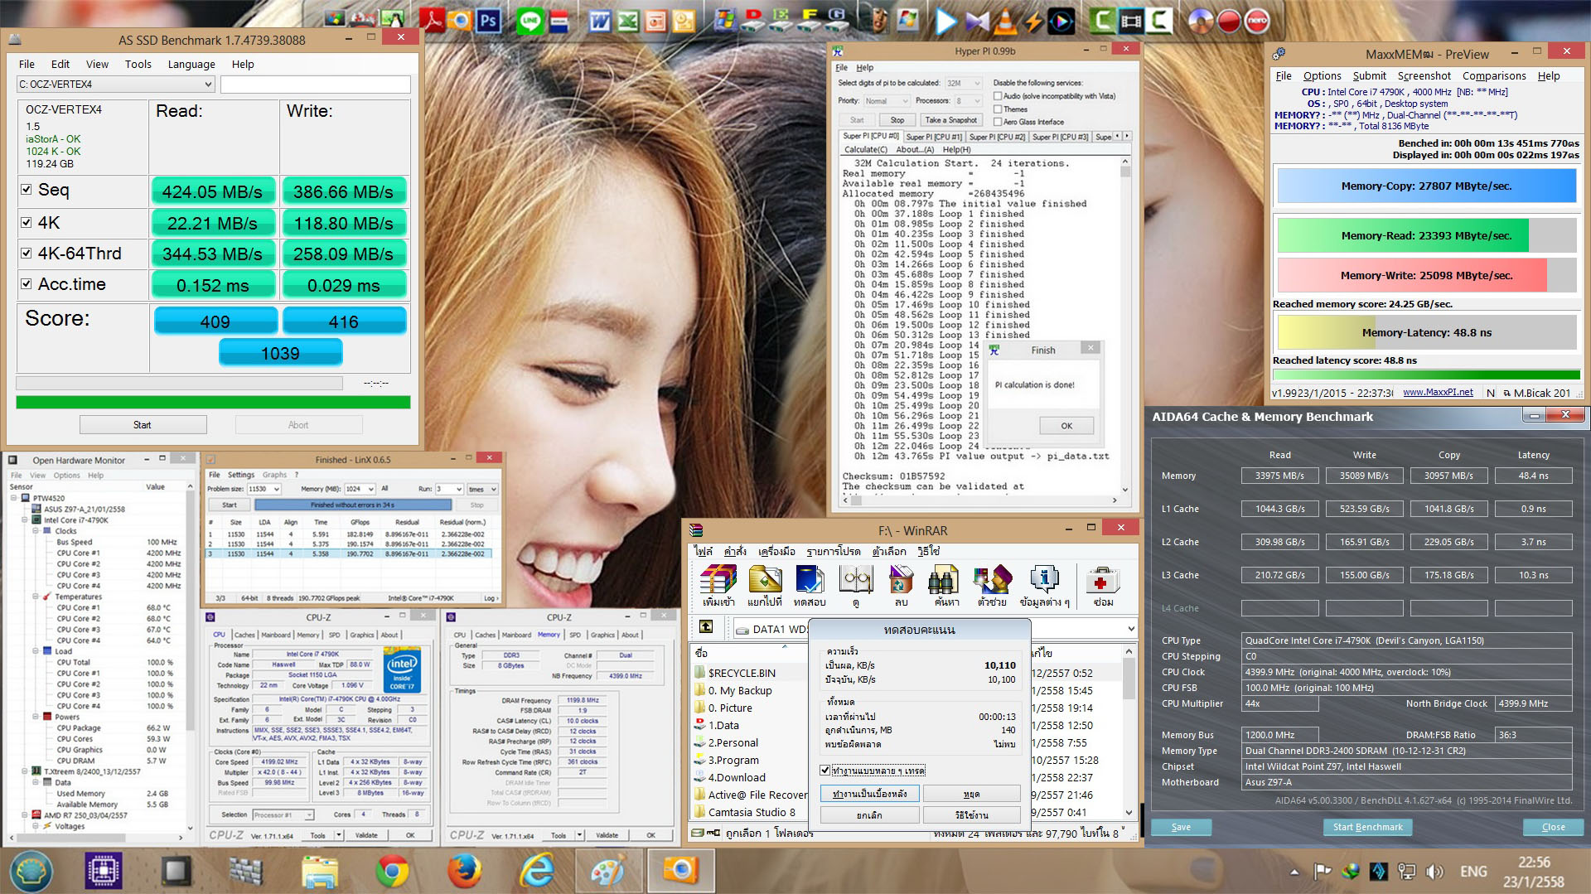The width and height of the screenshot is (1591, 894).
Task: Enable the Themes checkbox in Hyper PI
Action: click(x=998, y=109)
